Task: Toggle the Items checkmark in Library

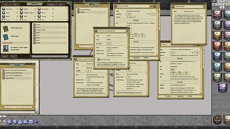Action: (x=53, y=13)
